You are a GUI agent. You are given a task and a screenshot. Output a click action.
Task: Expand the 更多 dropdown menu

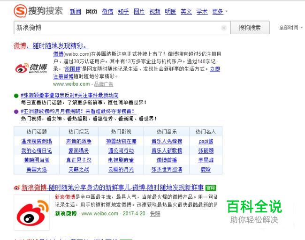(x=220, y=12)
